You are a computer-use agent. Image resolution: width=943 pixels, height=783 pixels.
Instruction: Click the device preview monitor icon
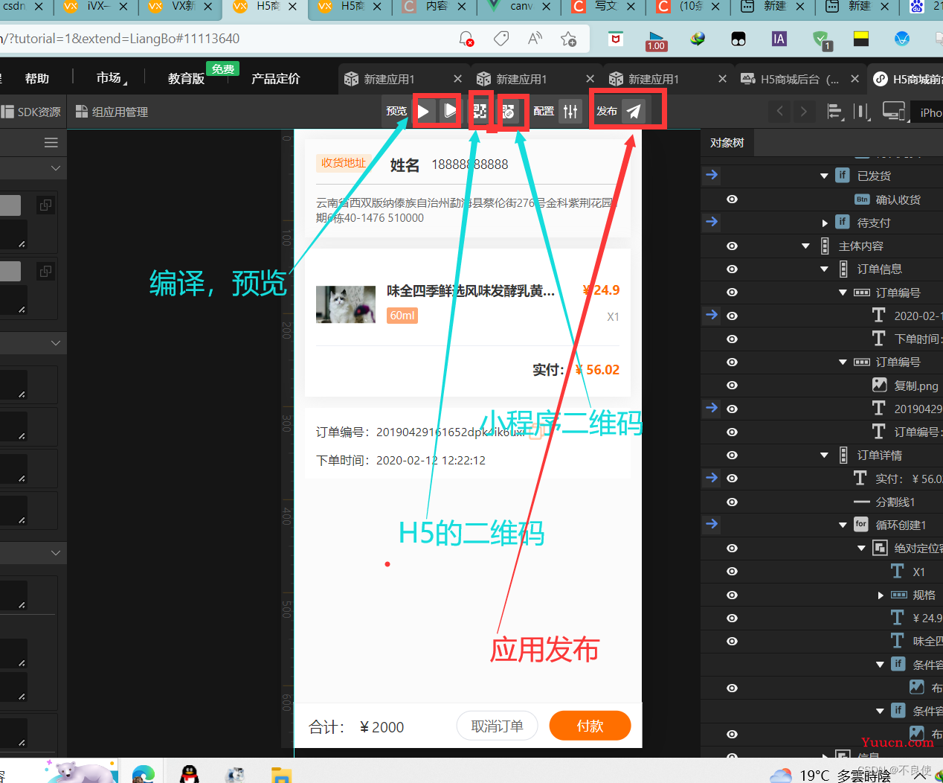893,112
